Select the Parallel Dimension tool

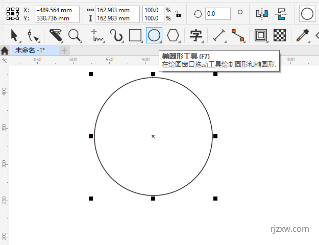[x=219, y=35]
